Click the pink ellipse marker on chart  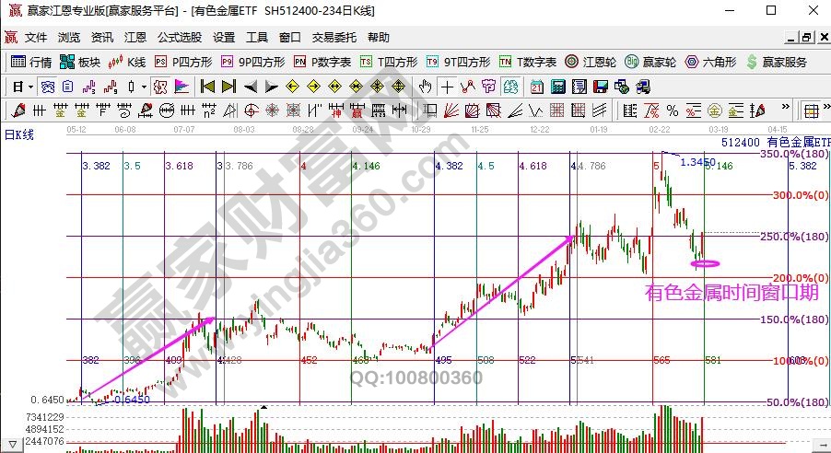coord(705,263)
